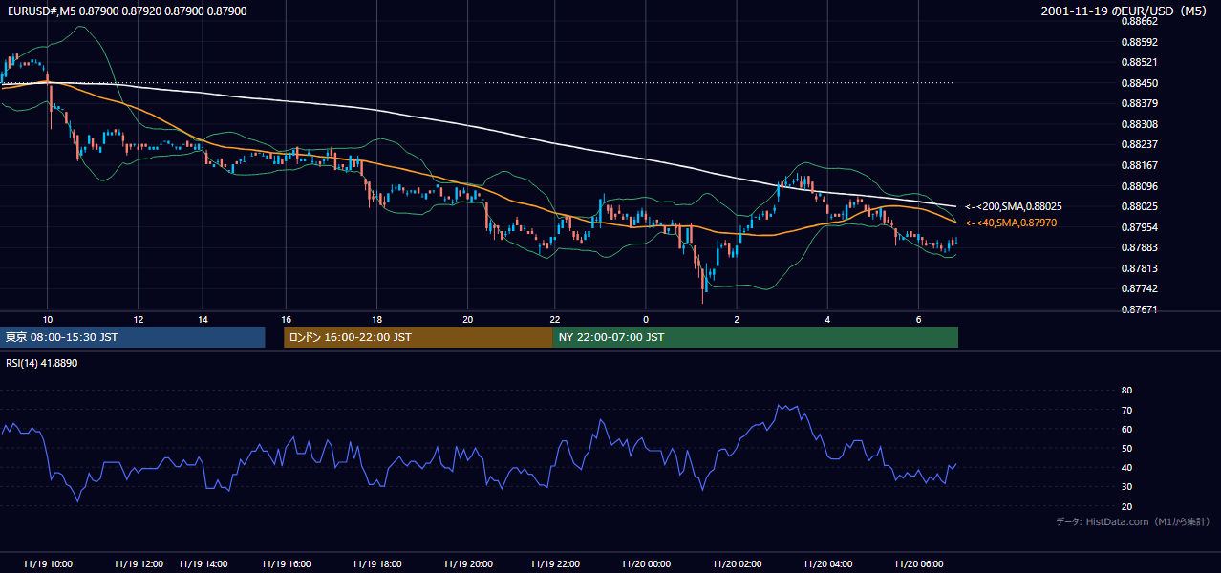Image resolution: width=1221 pixels, height=573 pixels.
Task: Click price axis label 0.88521
Action: tap(1139, 62)
